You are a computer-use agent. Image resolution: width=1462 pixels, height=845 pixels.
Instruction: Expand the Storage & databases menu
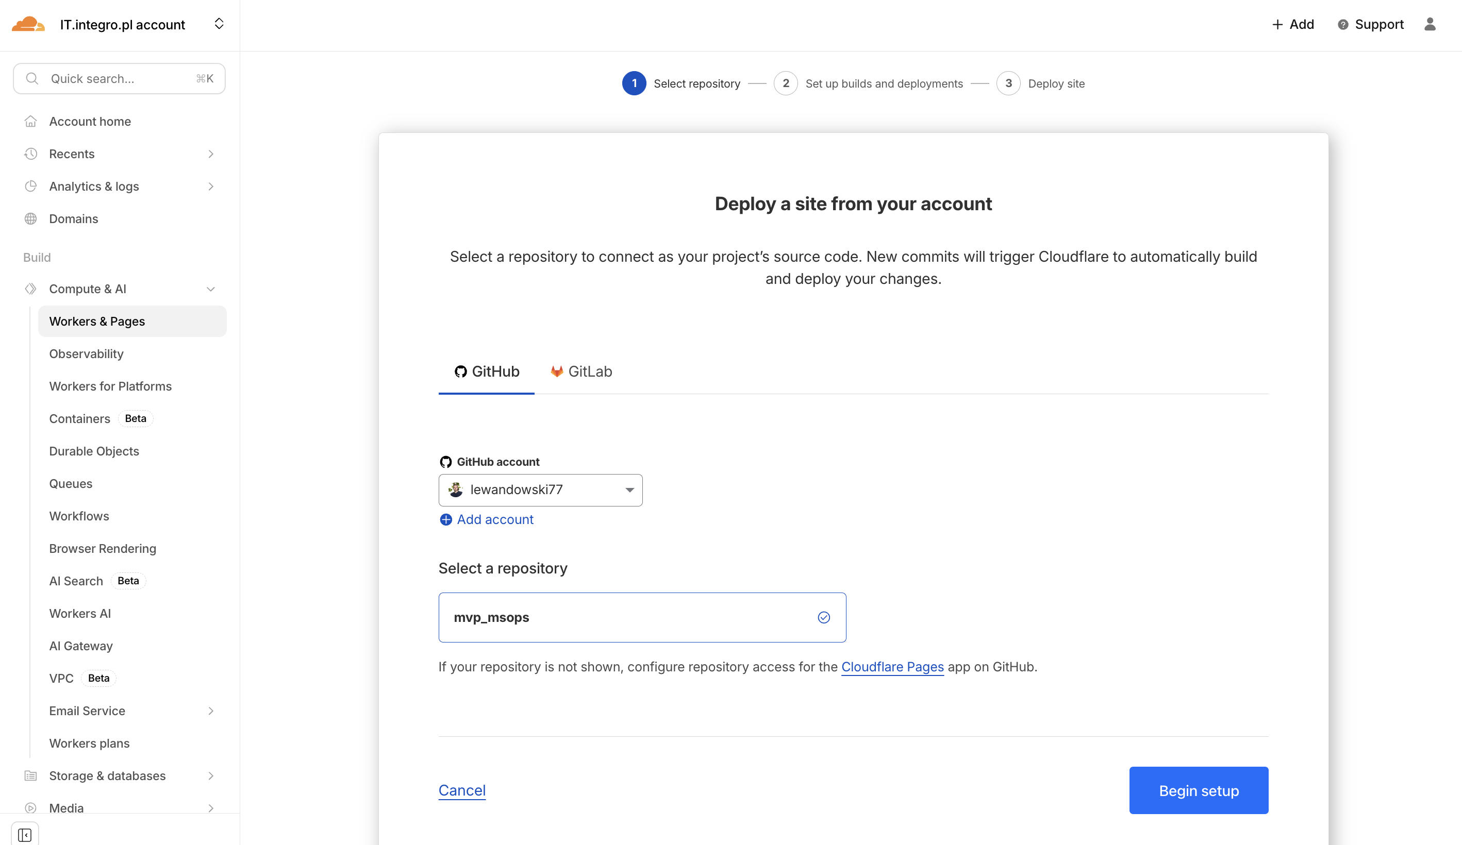pyautogui.click(x=211, y=775)
